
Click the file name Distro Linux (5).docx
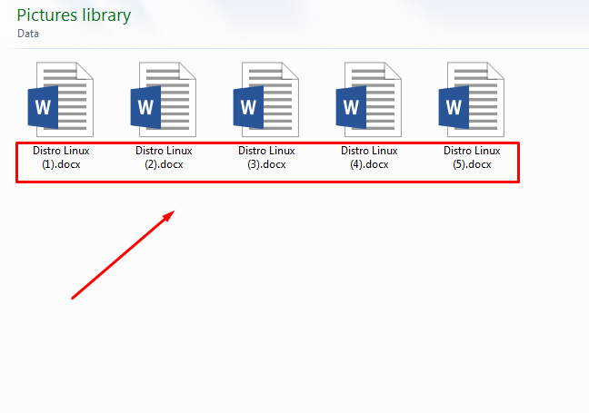tap(472, 158)
